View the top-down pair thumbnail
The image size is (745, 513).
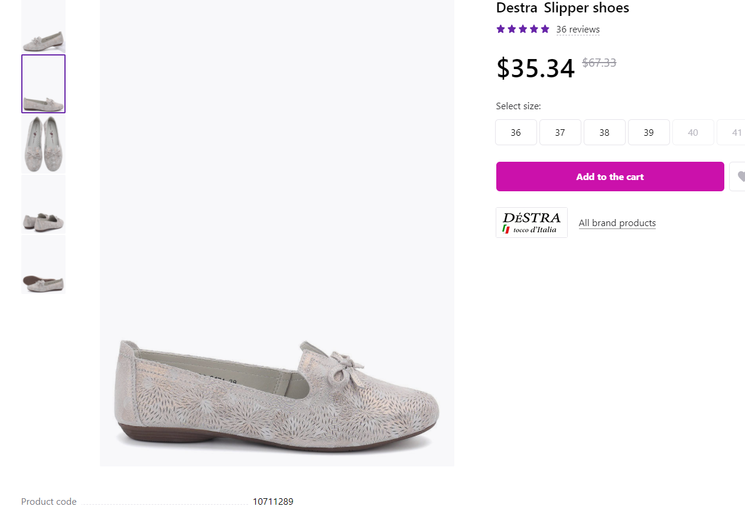tap(44, 144)
